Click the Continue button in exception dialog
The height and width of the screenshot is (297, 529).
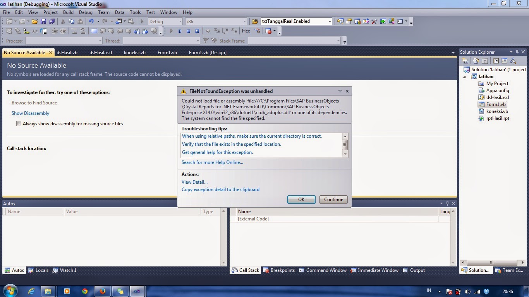(x=333, y=199)
